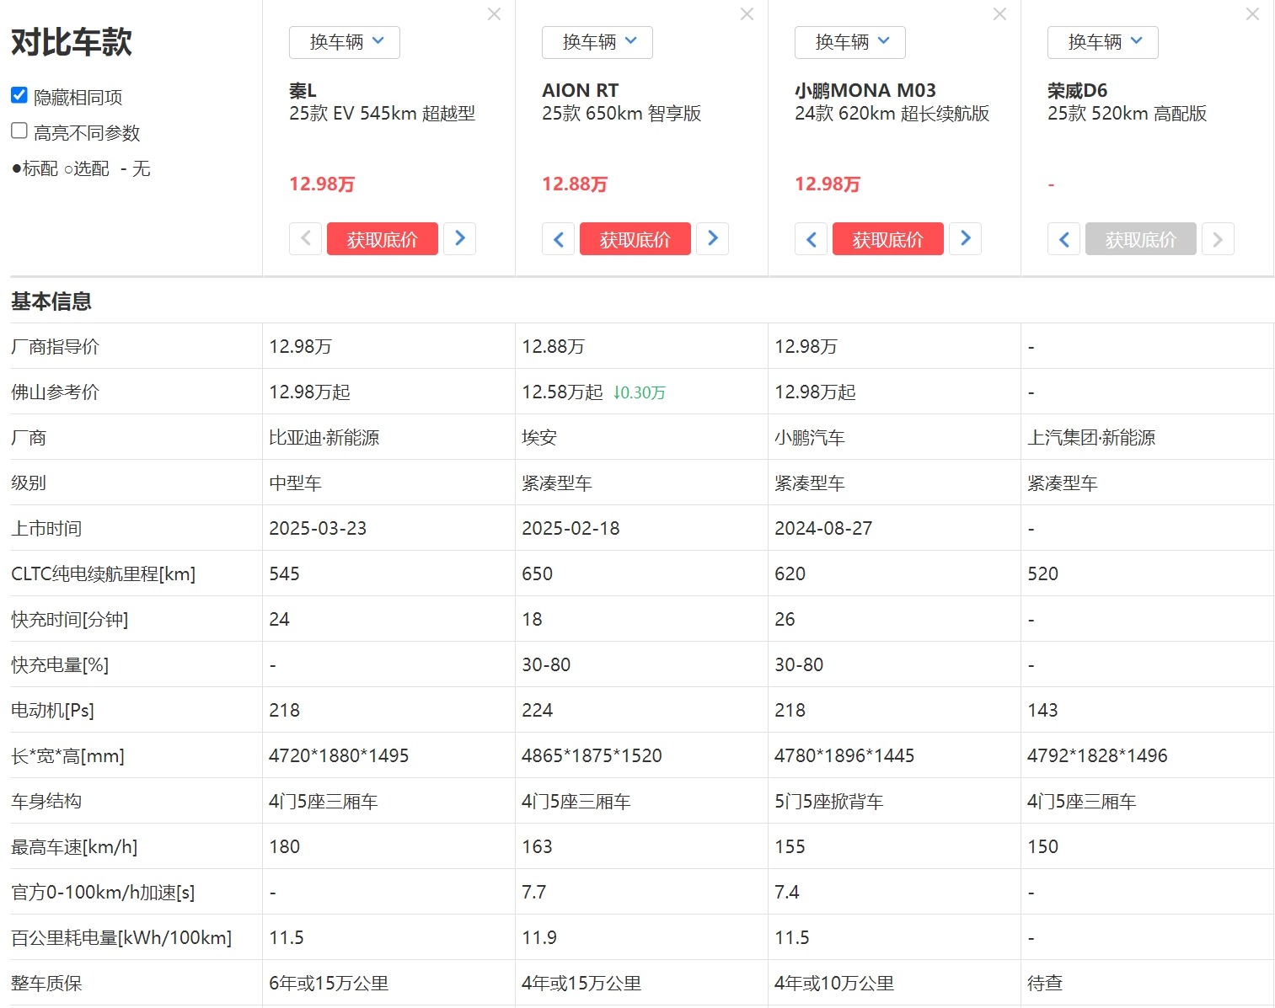This screenshot has width=1275, height=1008.
Task: Click the 7.7 acceleration value
Action: 533,892
